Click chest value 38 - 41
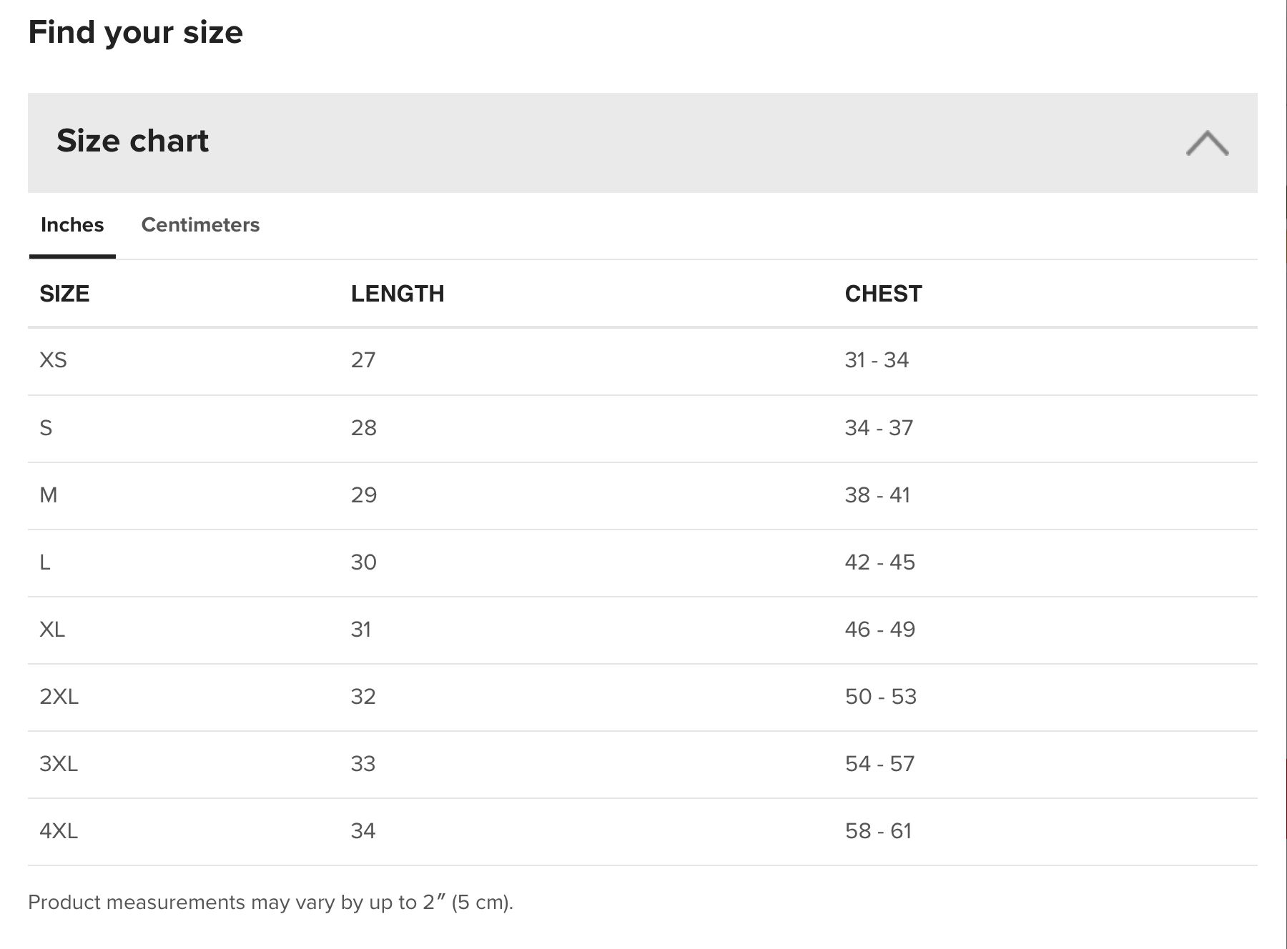 pos(877,495)
